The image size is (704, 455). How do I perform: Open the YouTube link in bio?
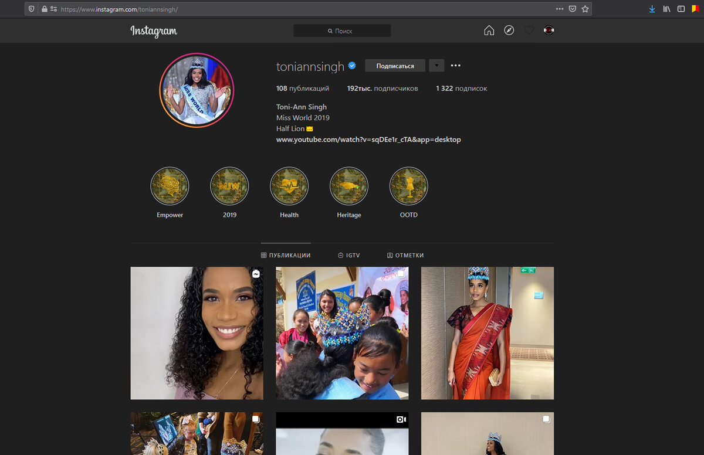click(368, 140)
